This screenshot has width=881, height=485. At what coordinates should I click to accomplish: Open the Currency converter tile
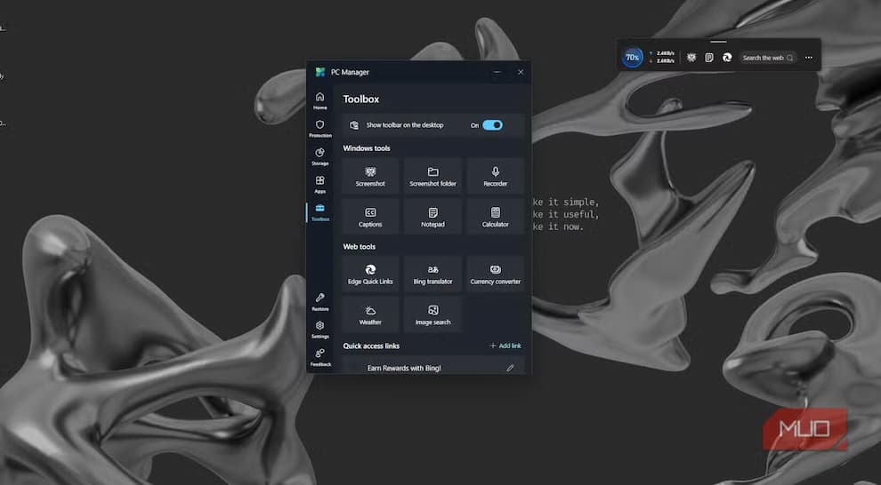(495, 274)
